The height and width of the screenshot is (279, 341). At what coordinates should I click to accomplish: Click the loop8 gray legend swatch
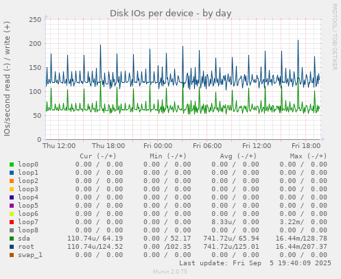[12, 230]
